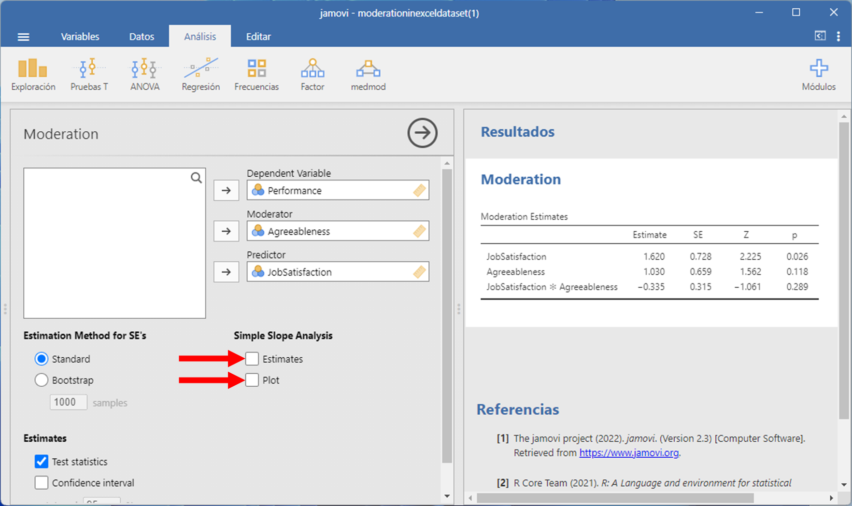The image size is (852, 506).
Task: Open the Factor analysis menu
Action: [x=312, y=74]
